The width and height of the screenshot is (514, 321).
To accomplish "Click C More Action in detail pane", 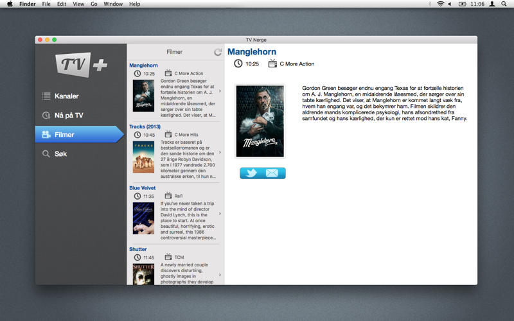I will 297,64.
